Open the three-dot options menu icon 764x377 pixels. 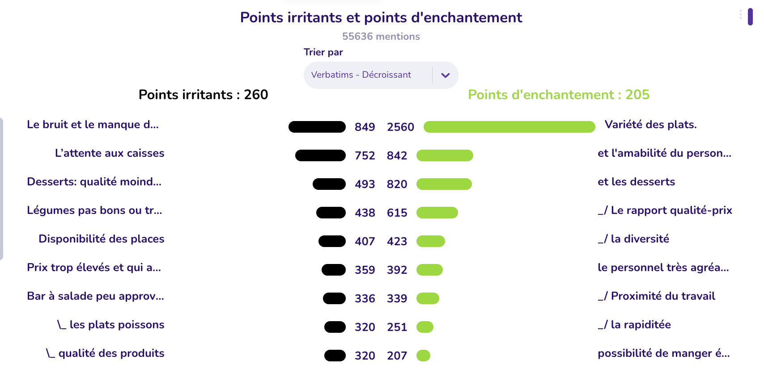click(741, 15)
